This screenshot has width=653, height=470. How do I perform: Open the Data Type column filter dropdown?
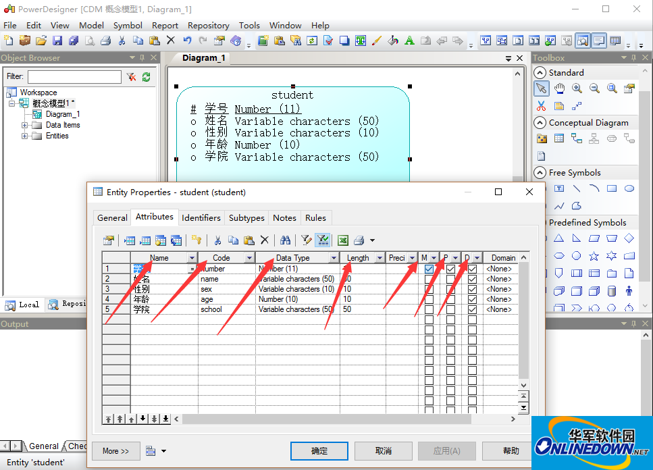click(x=334, y=258)
